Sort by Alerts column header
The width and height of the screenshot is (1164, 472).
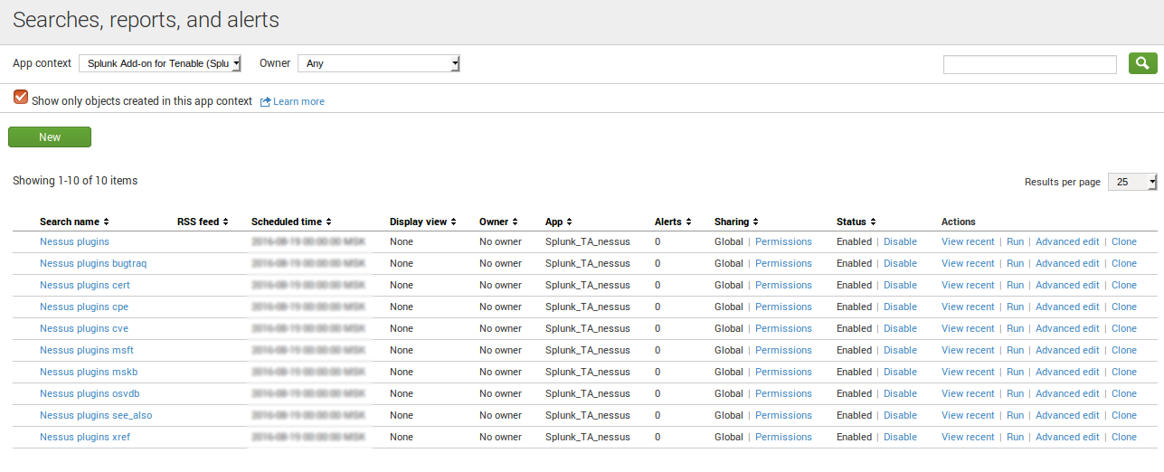click(x=673, y=222)
